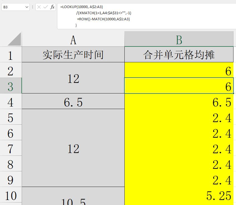Select cell A4 containing 6.5
This screenshot has height=205, width=236.
pos(73,101)
